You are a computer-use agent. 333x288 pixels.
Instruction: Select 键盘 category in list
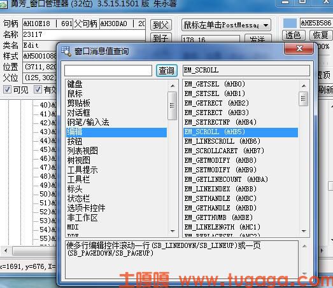117,84
